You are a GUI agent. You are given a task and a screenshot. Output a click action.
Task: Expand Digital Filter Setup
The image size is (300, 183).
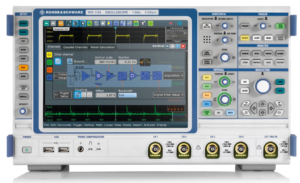[169, 95]
